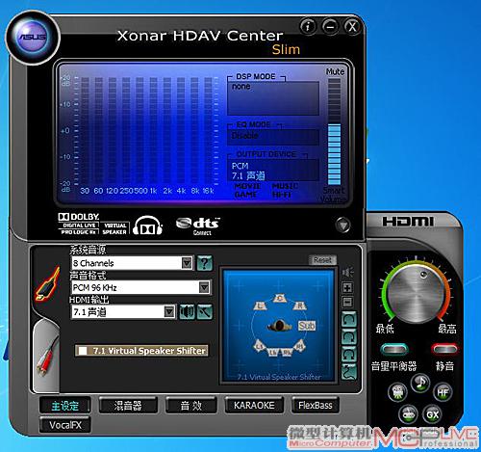Switch to the KARAOKE tab
This screenshot has width=481, height=452.
[254, 406]
